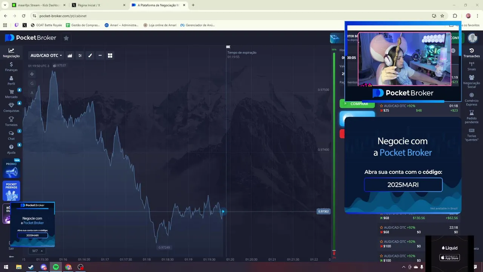Reload the page in browser
The image size is (483, 272).
click(23, 16)
